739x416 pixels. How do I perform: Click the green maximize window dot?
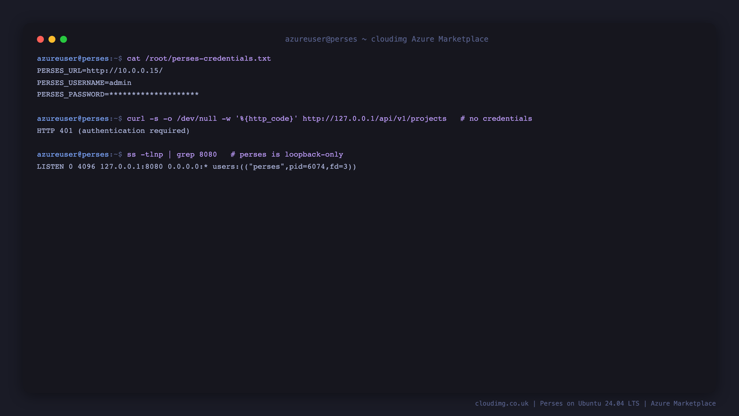click(64, 39)
